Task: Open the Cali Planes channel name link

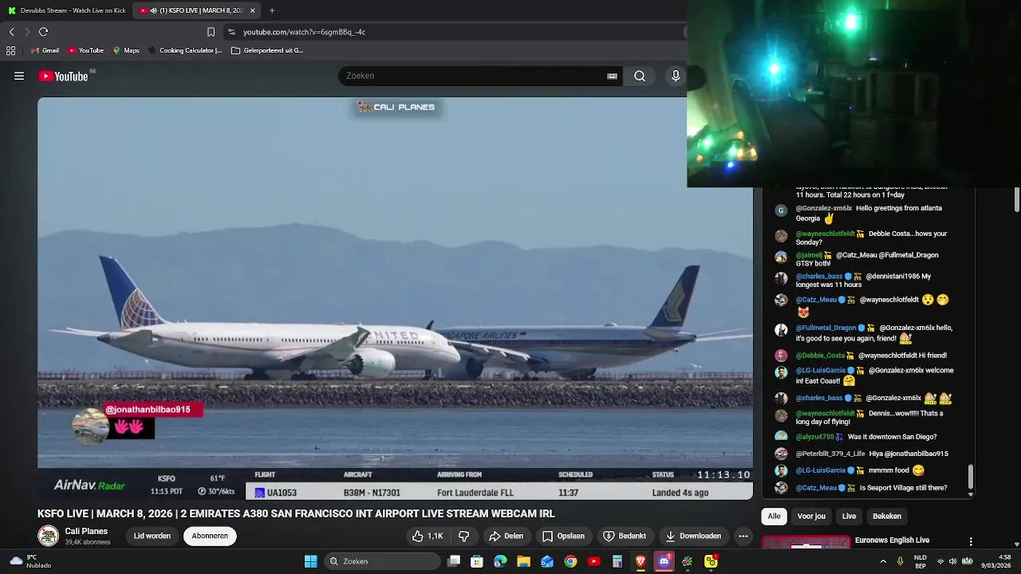Action: click(86, 531)
